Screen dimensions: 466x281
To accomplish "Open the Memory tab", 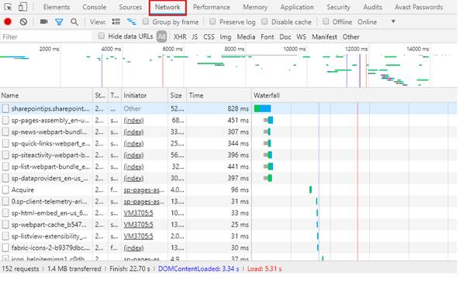I will click(x=255, y=7).
